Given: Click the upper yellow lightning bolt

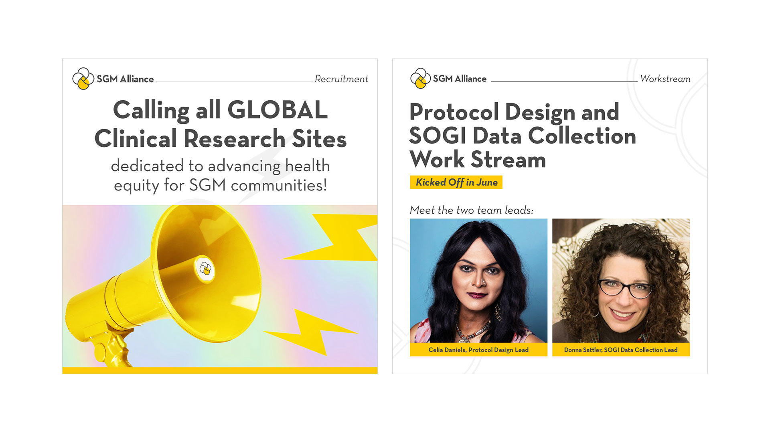Looking at the screenshot, I should pos(333,237).
